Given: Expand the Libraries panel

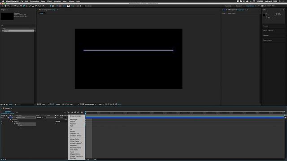Looking at the screenshot, I should pyautogui.click(x=266, y=36).
